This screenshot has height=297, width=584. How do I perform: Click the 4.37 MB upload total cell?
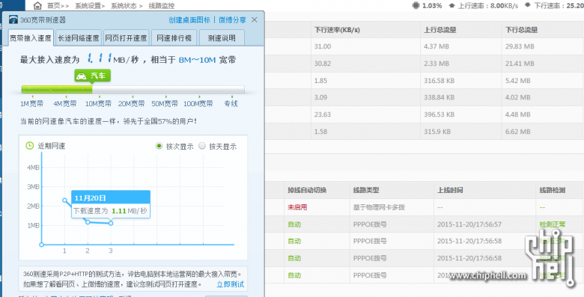point(437,46)
